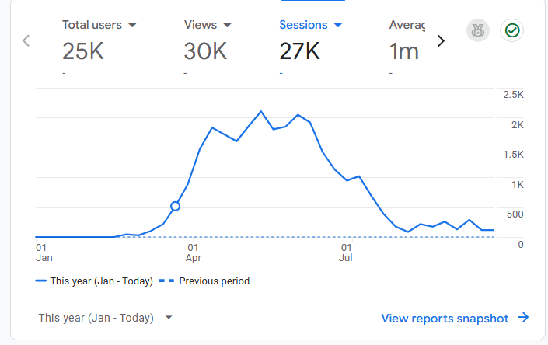This screenshot has width=548, height=345.
Task: Open the Sessions metric dropdown arrow
Action: click(338, 25)
